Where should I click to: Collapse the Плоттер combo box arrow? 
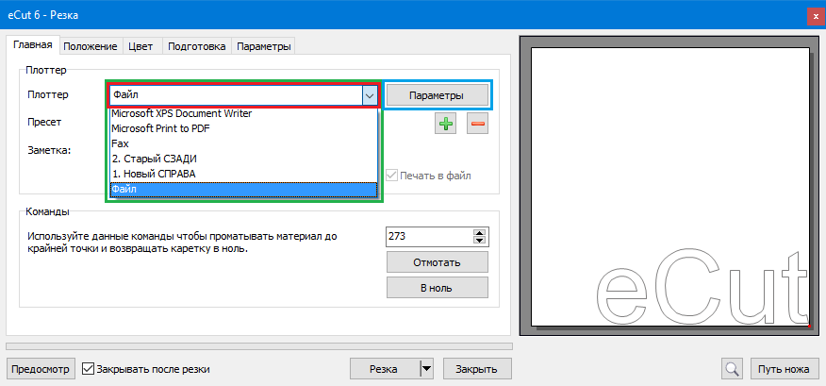pyautogui.click(x=370, y=96)
